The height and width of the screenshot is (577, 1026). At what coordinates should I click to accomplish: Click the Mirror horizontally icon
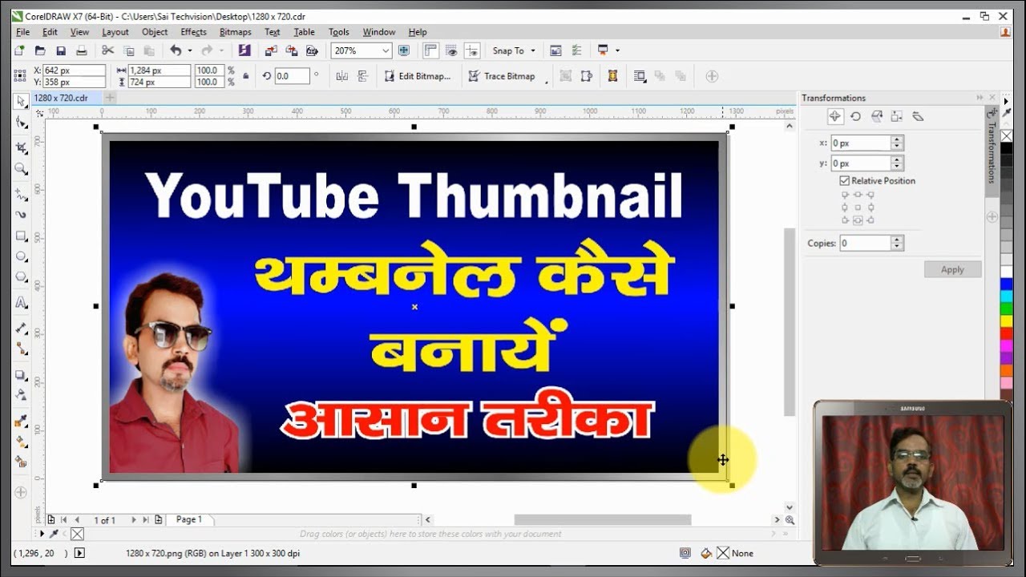(342, 76)
